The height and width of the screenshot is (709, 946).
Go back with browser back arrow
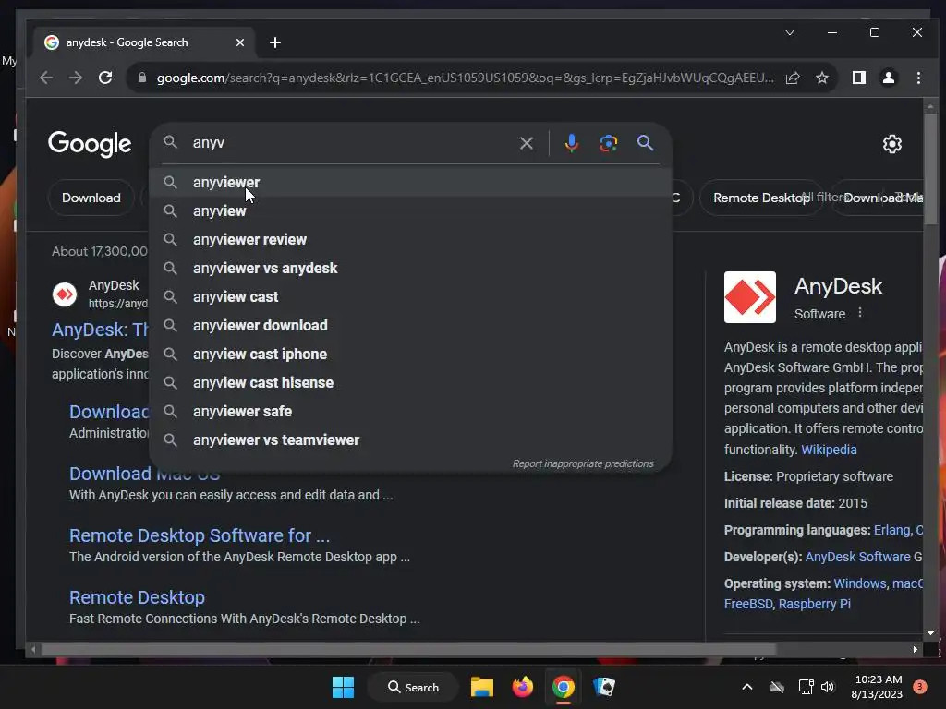[46, 78]
